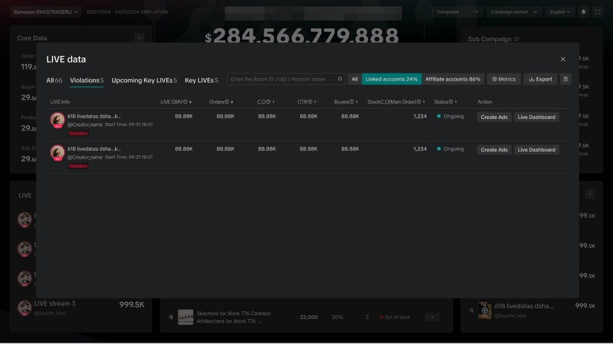Sort by LIVE GMV column arrow

pyautogui.click(x=191, y=102)
